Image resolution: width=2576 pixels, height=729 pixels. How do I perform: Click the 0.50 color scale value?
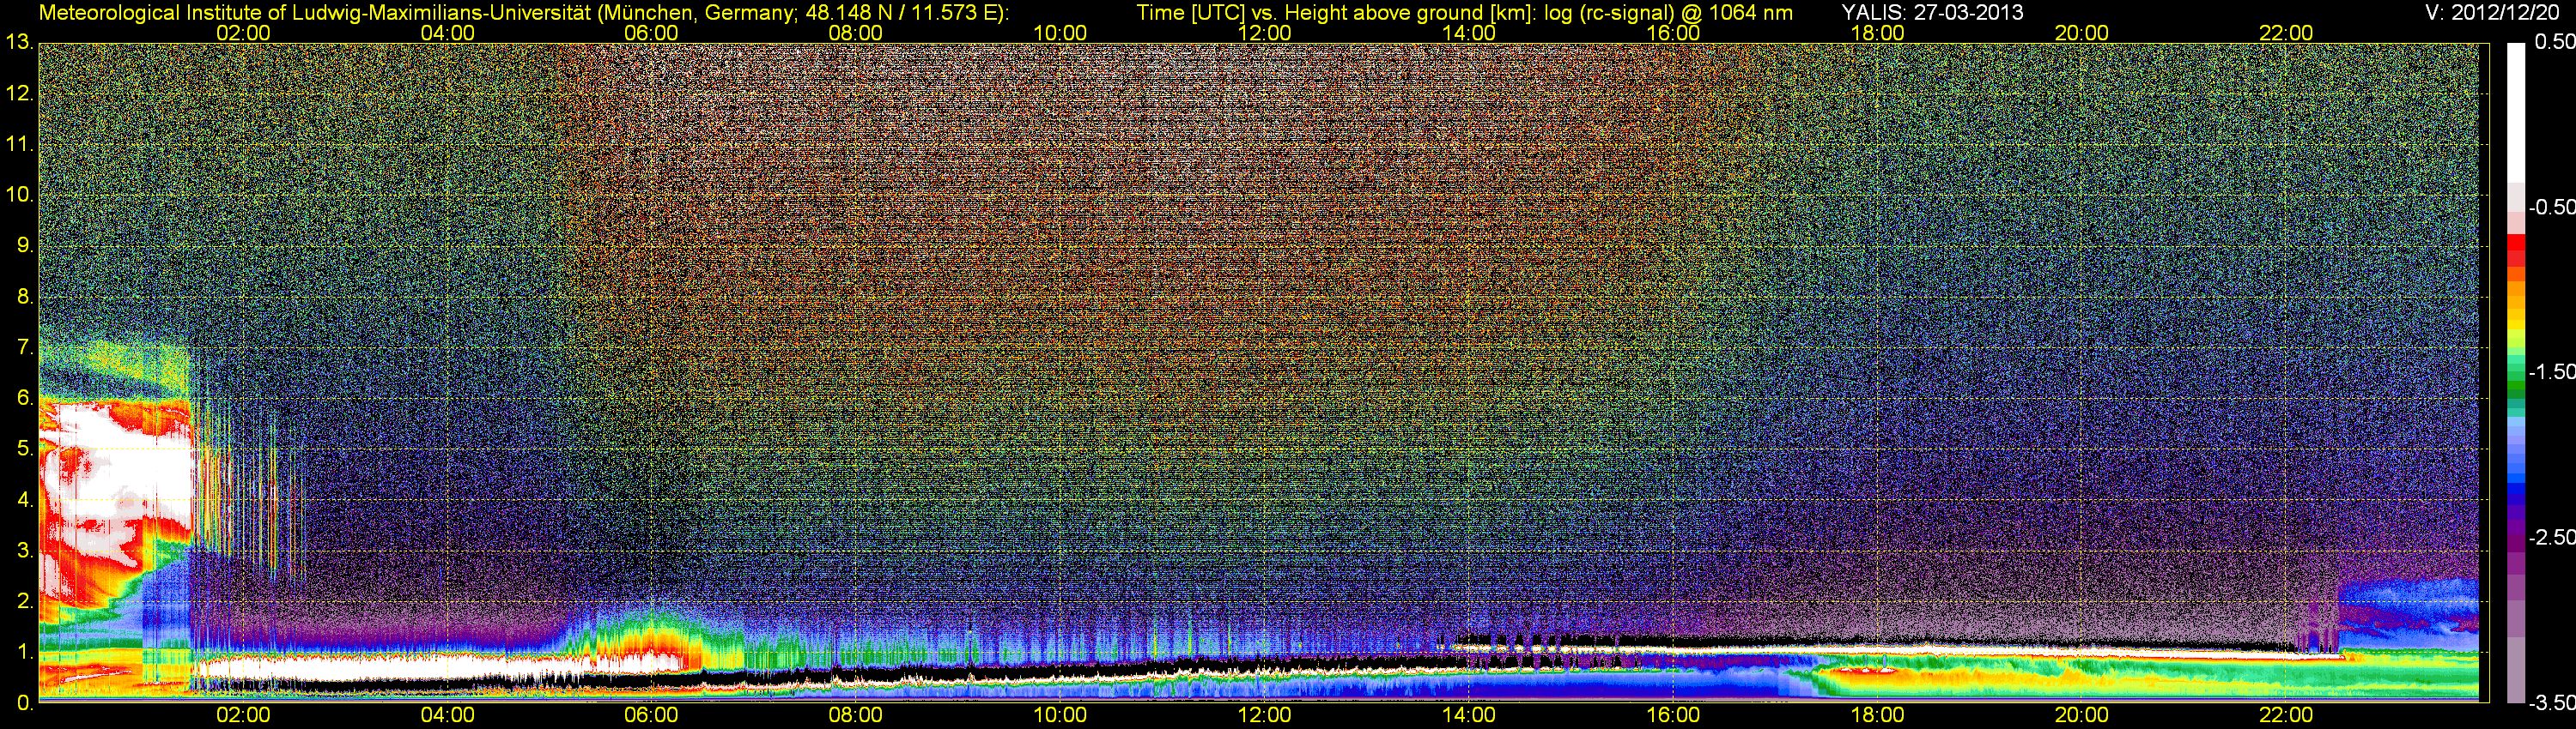pos(2555,42)
